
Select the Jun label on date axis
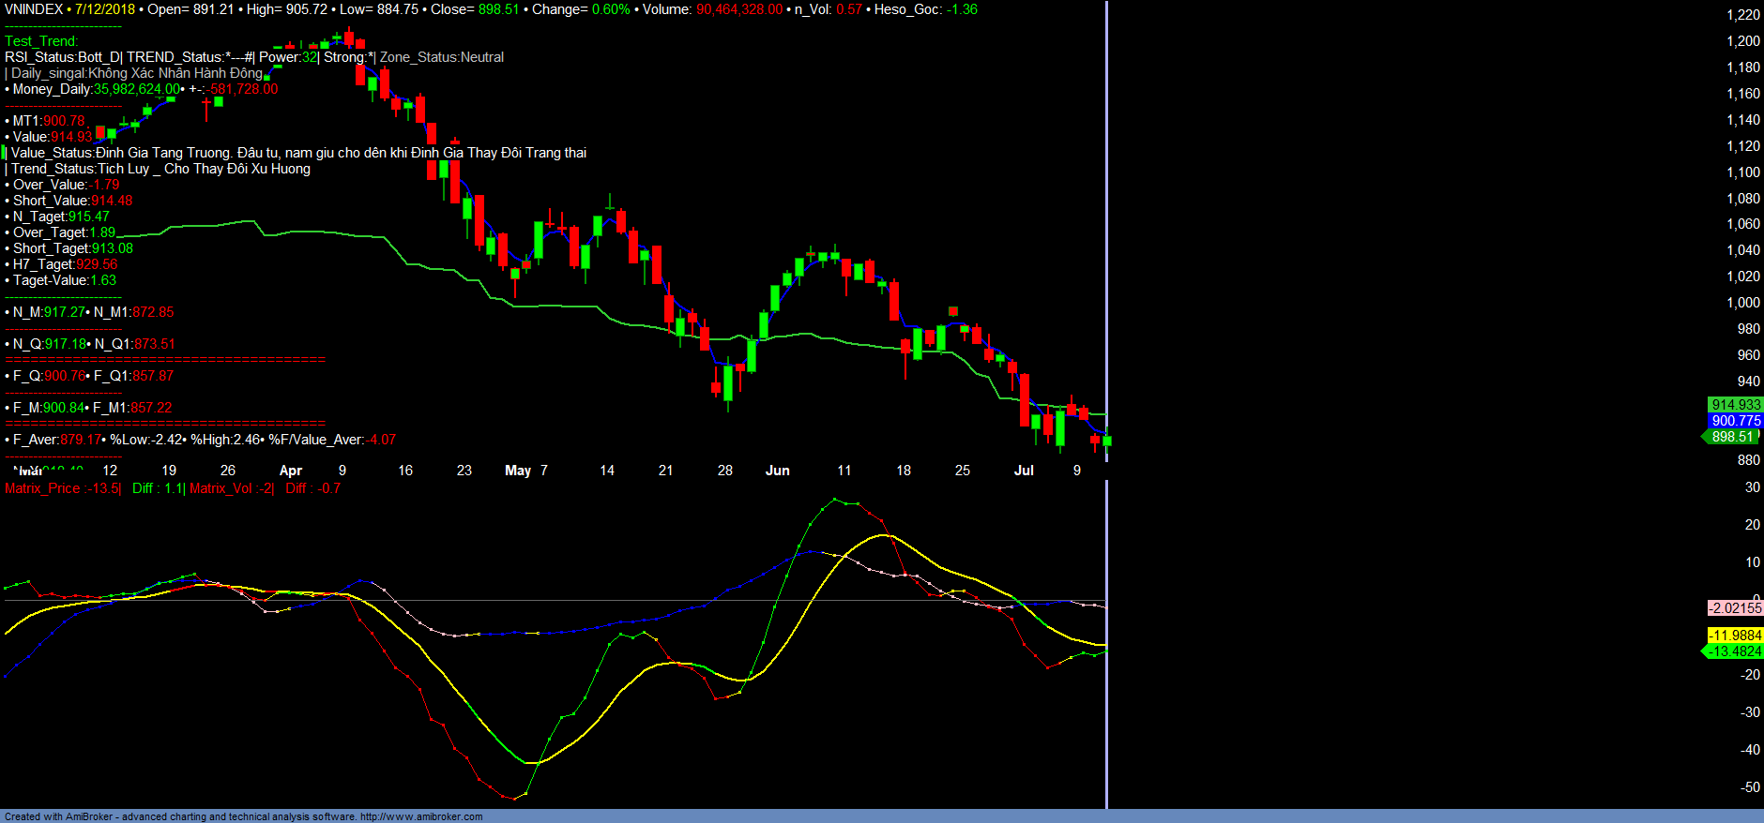(x=778, y=471)
